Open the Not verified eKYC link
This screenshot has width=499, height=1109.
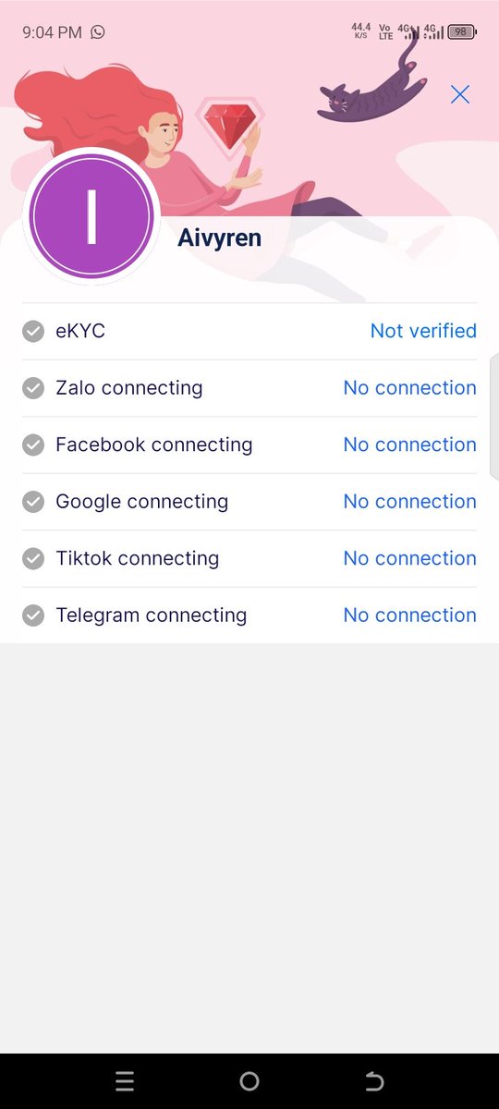[x=423, y=331]
